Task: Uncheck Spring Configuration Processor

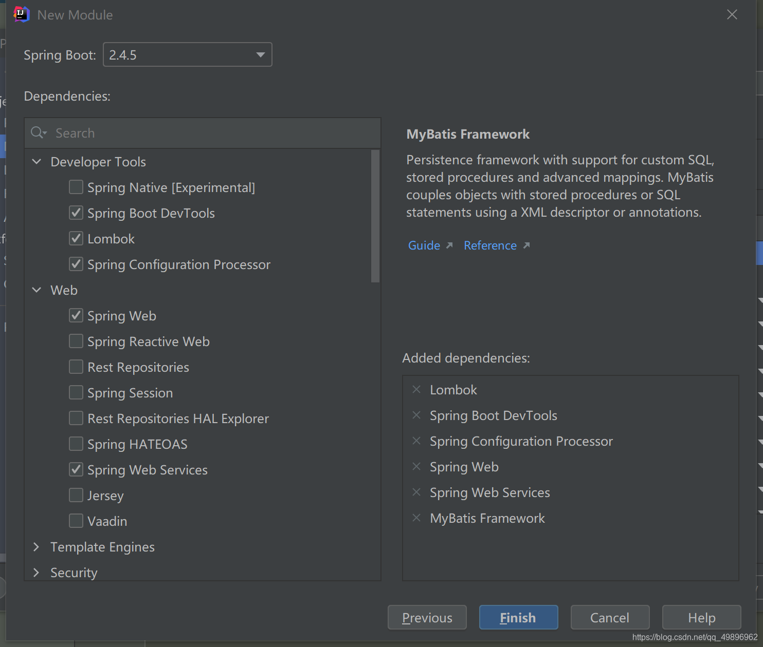Action: [x=76, y=264]
